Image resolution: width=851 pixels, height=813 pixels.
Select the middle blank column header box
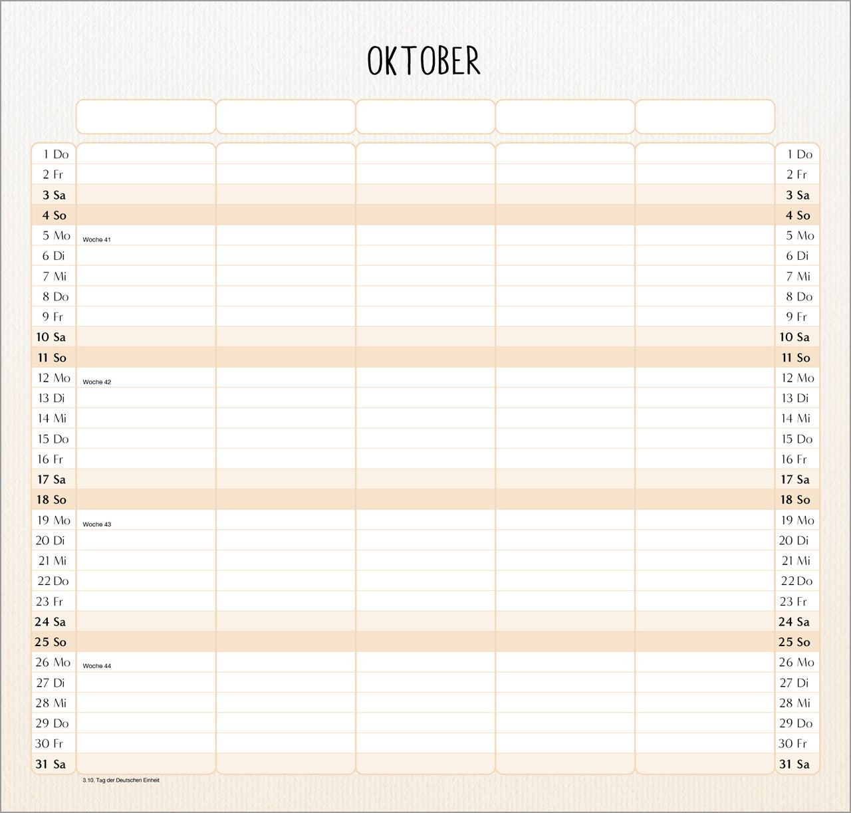[x=425, y=117]
